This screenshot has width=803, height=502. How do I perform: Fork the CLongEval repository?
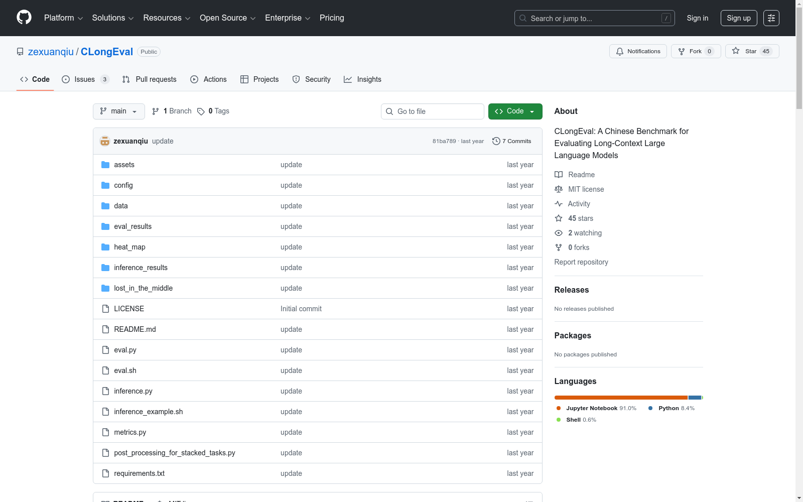(696, 51)
